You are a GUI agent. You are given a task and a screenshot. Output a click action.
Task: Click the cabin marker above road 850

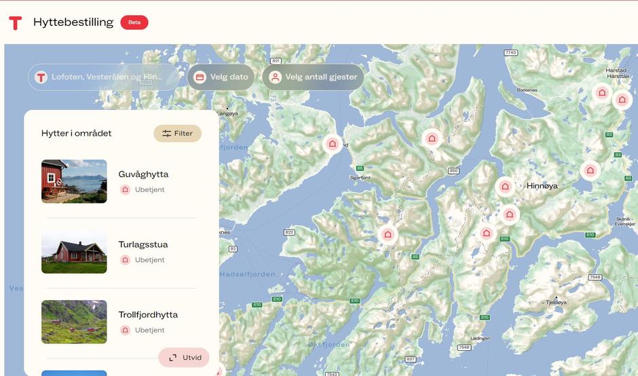pos(432,138)
